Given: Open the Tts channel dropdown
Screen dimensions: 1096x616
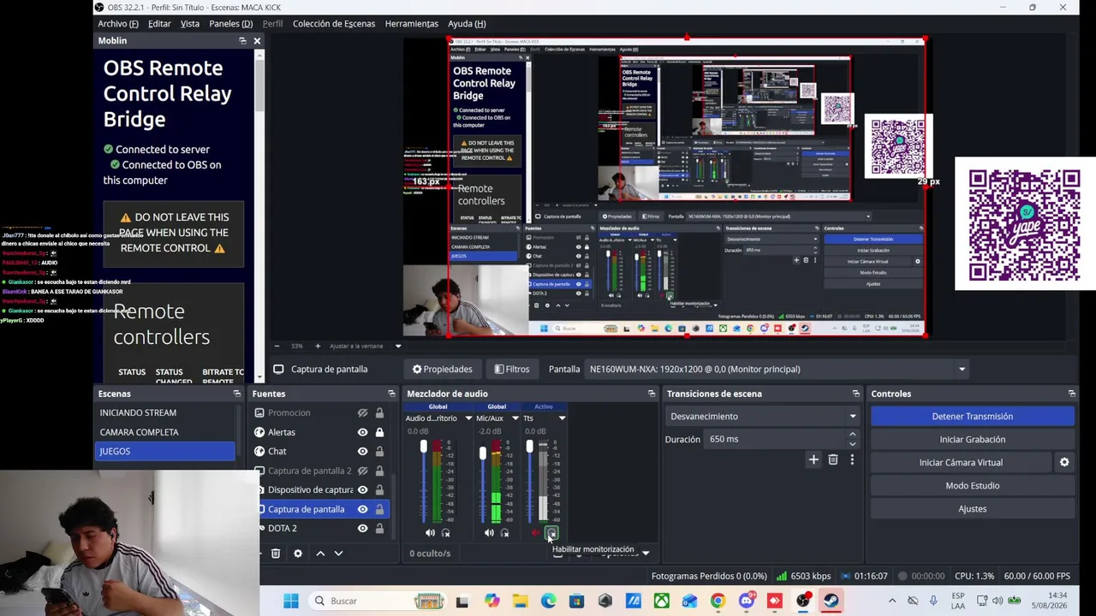Looking at the screenshot, I should tap(562, 418).
